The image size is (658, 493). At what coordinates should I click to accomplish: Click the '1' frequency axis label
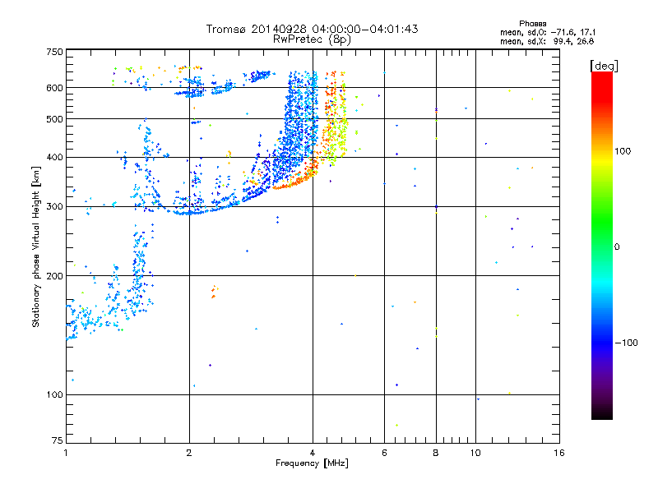click(66, 453)
